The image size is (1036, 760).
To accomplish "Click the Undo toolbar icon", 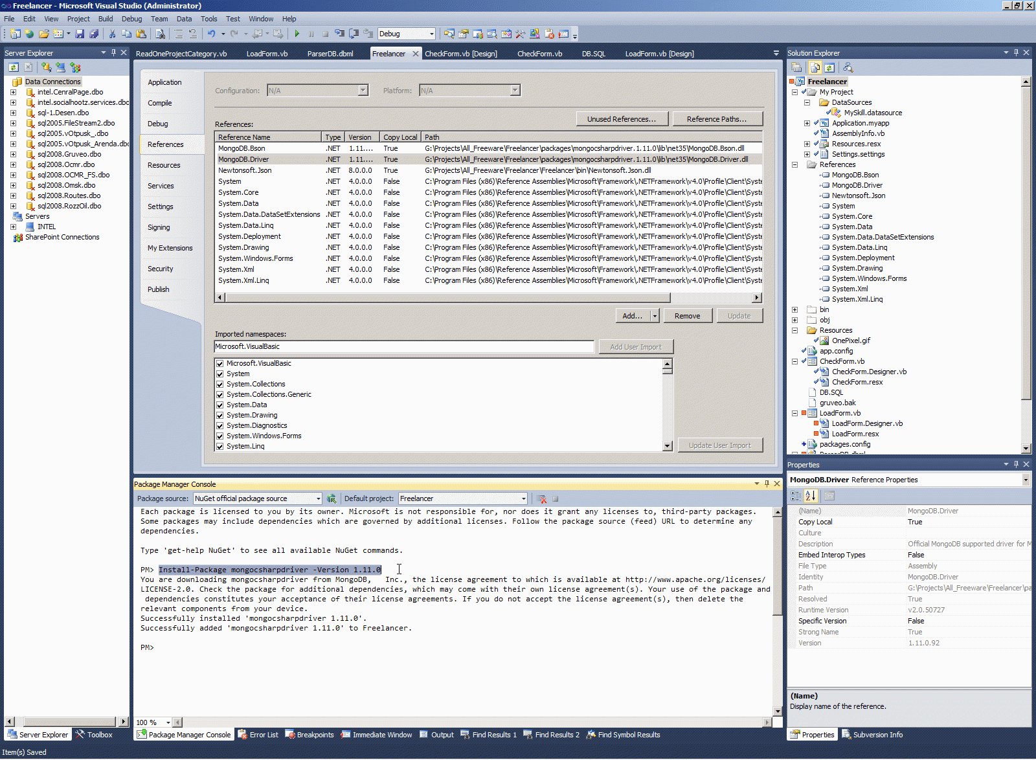I will 211,34.
